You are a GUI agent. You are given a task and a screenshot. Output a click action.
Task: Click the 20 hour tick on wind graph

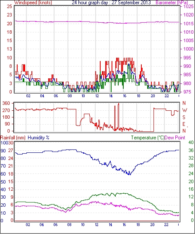(153, 96)
